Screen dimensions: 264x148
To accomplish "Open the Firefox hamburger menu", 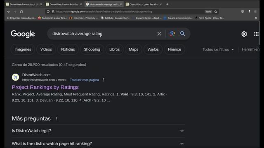I will pyautogui.click(x=255, y=12).
